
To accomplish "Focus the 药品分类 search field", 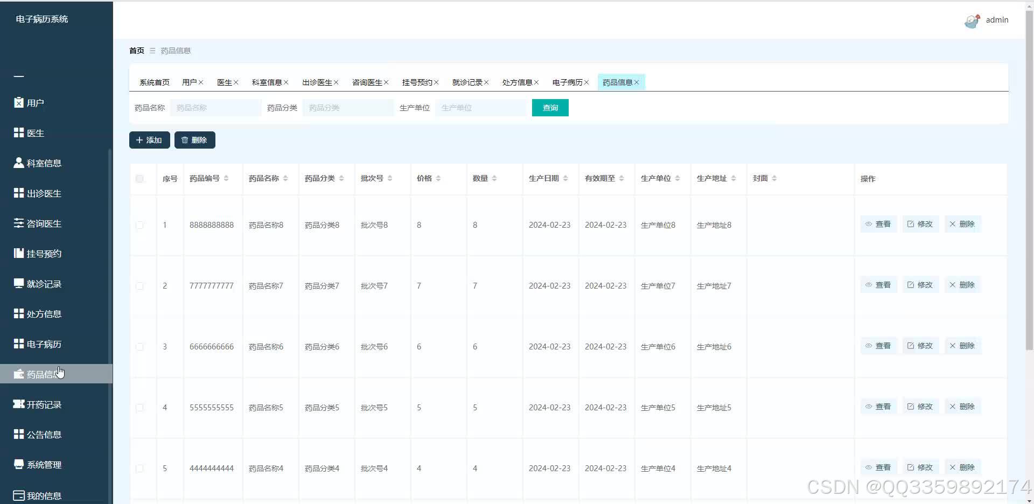I will coord(348,108).
